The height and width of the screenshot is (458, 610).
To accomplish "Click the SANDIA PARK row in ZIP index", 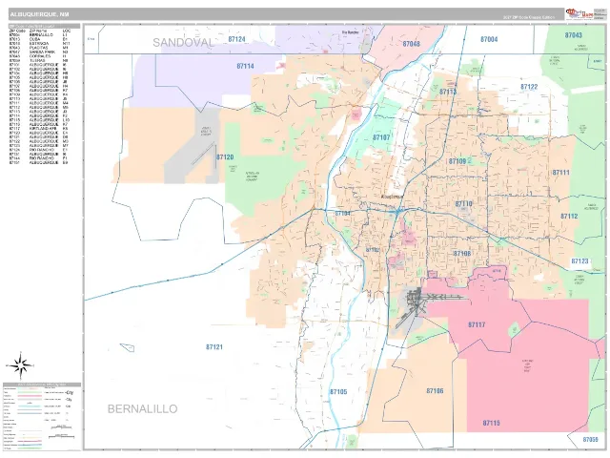I will (x=40, y=52).
